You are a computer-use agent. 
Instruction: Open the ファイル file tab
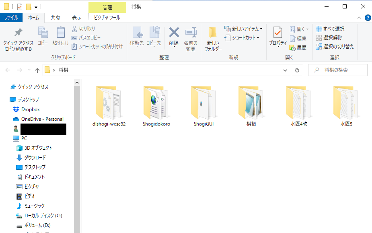click(x=11, y=18)
